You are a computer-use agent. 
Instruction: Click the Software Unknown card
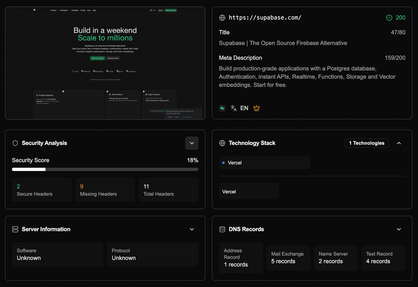pyautogui.click(x=58, y=255)
